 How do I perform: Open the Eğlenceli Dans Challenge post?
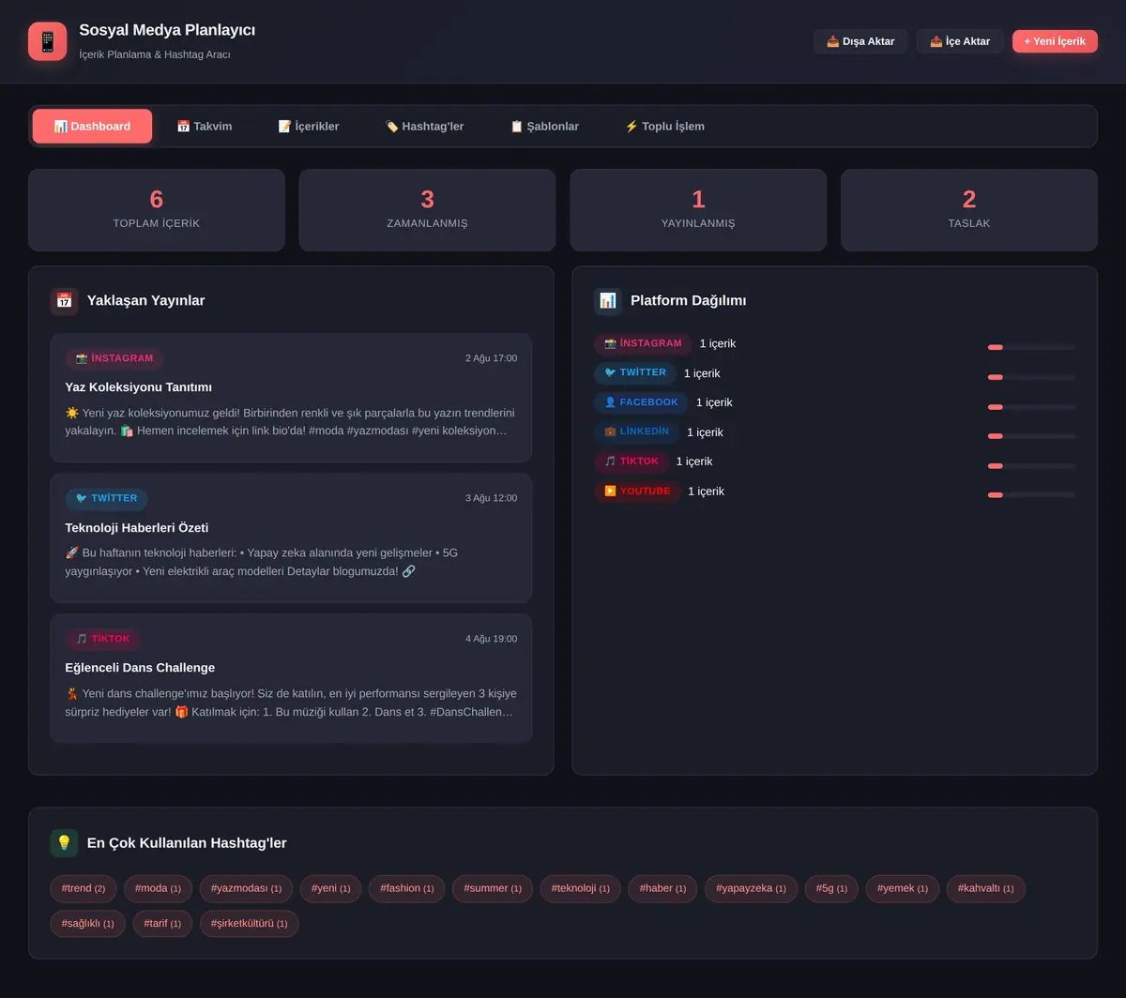tap(291, 678)
